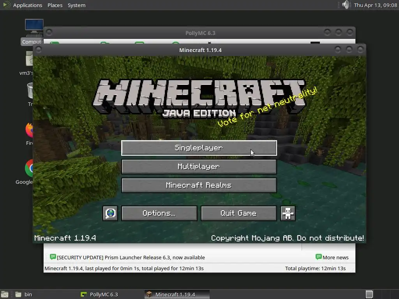Click the last played status text in PollyMC
Viewport: 399px width, 299px height.
[x=124, y=268]
